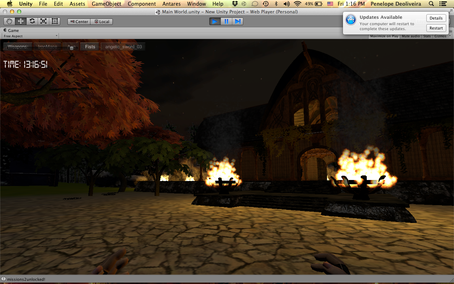Select the Rotate tool
Viewport: 454px width, 284px height.
pyautogui.click(x=32, y=21)
